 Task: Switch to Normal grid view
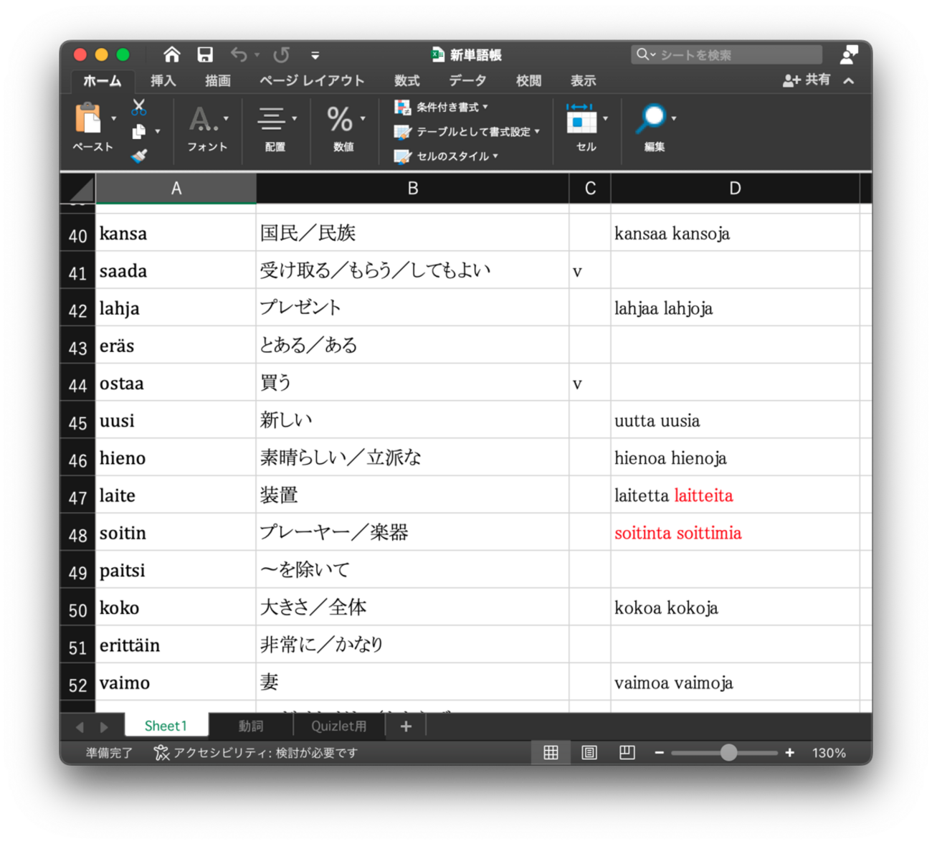(551, 752)
